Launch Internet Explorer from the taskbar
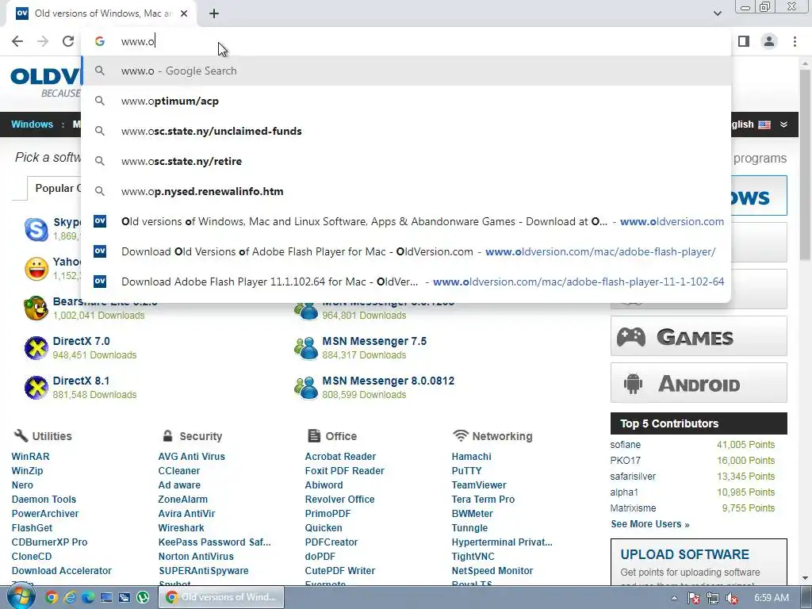The image size is (812, 609). tap(70, 598)
